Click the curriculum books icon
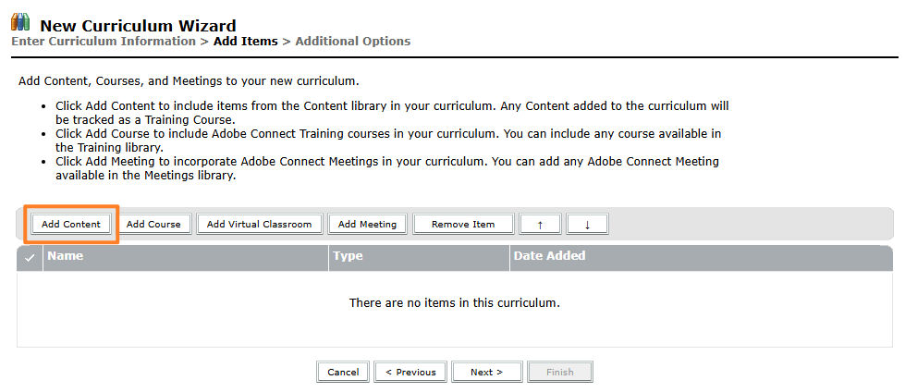The width and height of the screenshot is (905, 392). 20,22
